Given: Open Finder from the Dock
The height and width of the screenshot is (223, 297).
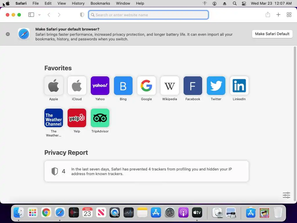Looking at the screenshot, I should pyautogui.click(x=19, y=212).
